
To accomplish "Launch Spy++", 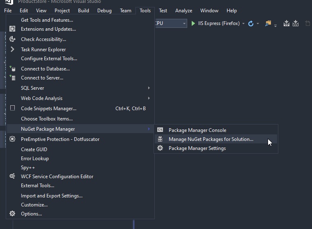I will (x=80, y=168).
